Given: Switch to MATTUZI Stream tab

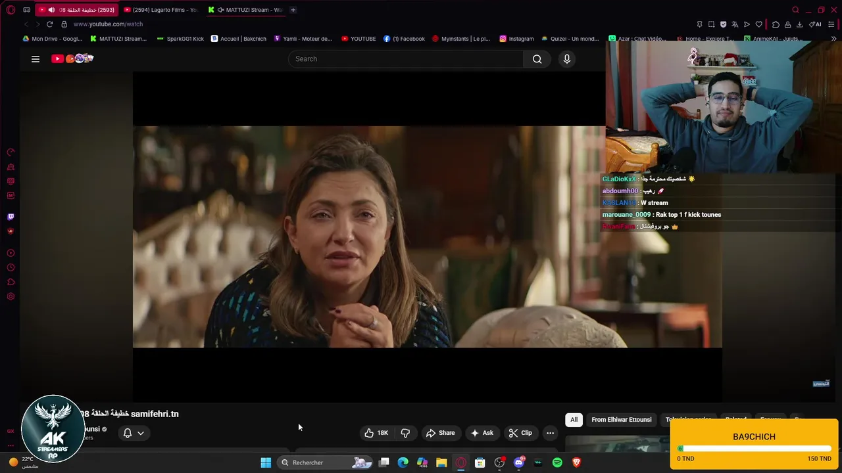Looking at the screenshot, I should click(x=245, y=10).
